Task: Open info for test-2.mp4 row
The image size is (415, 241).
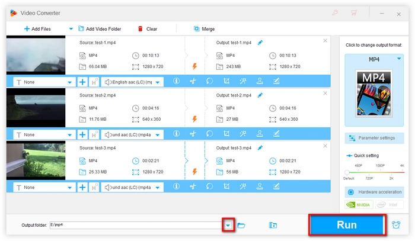Action: coord(176,134)
